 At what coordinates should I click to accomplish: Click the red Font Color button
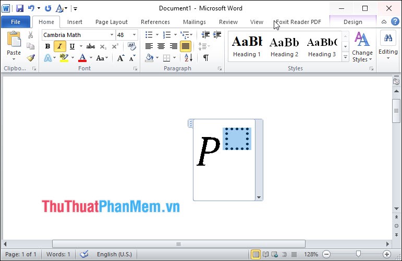click(82, 58)
